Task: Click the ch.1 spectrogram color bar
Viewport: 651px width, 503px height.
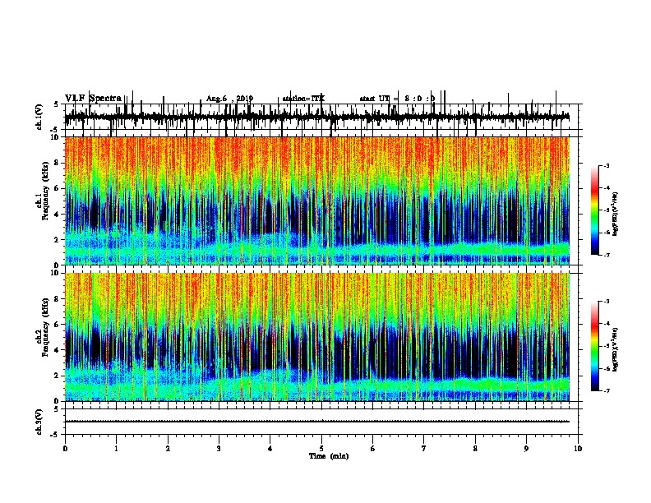Action: click(594, 210)
